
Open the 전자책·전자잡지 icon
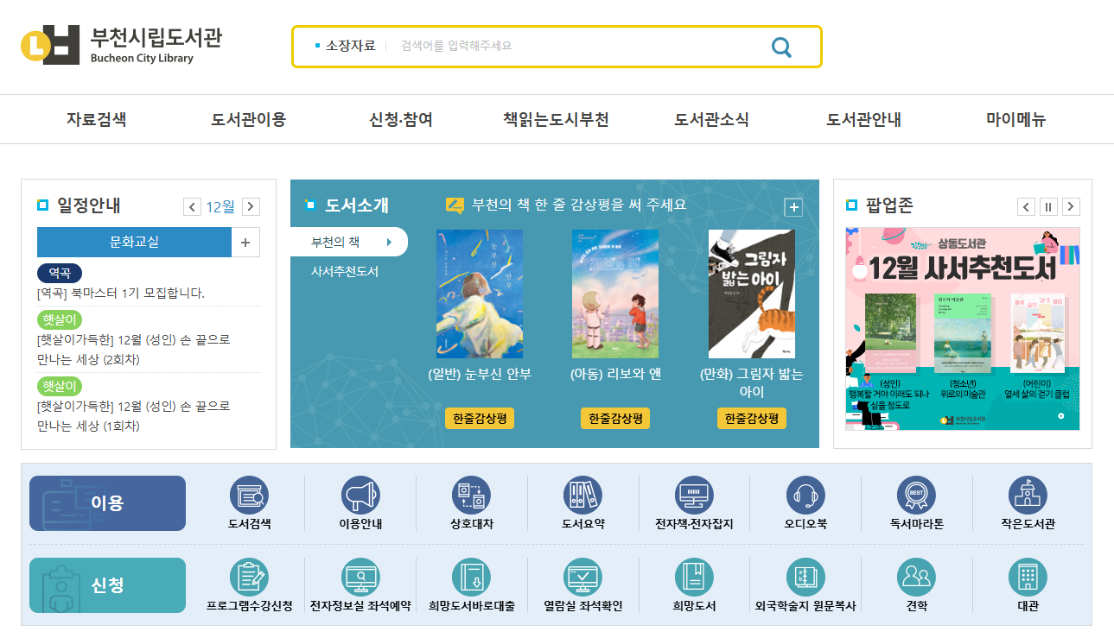tap(694, 496)
